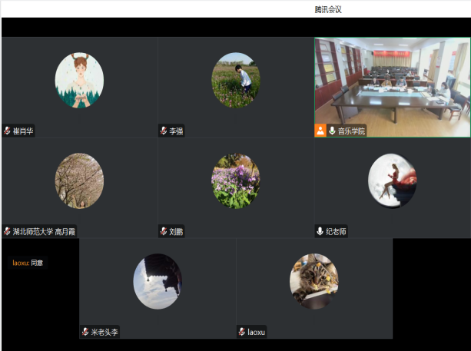
Task: Click 纪老师's moon avatar
Action: click(x=392, y=180)
